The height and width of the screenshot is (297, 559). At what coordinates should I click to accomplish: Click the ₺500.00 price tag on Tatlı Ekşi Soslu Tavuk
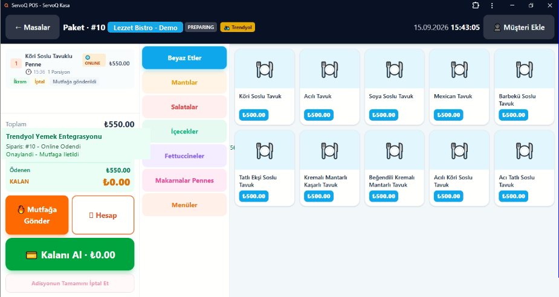(x=254, y=196)
